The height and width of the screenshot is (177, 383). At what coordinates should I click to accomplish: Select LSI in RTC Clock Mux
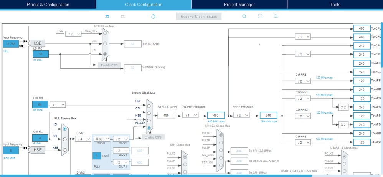pos(105,54)
